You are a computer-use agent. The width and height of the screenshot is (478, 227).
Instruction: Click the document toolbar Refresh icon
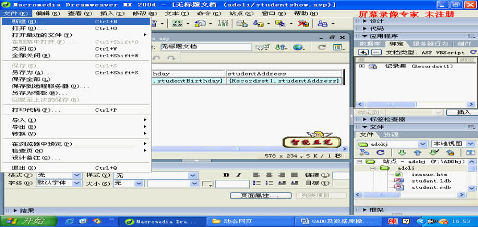[322, 47]
